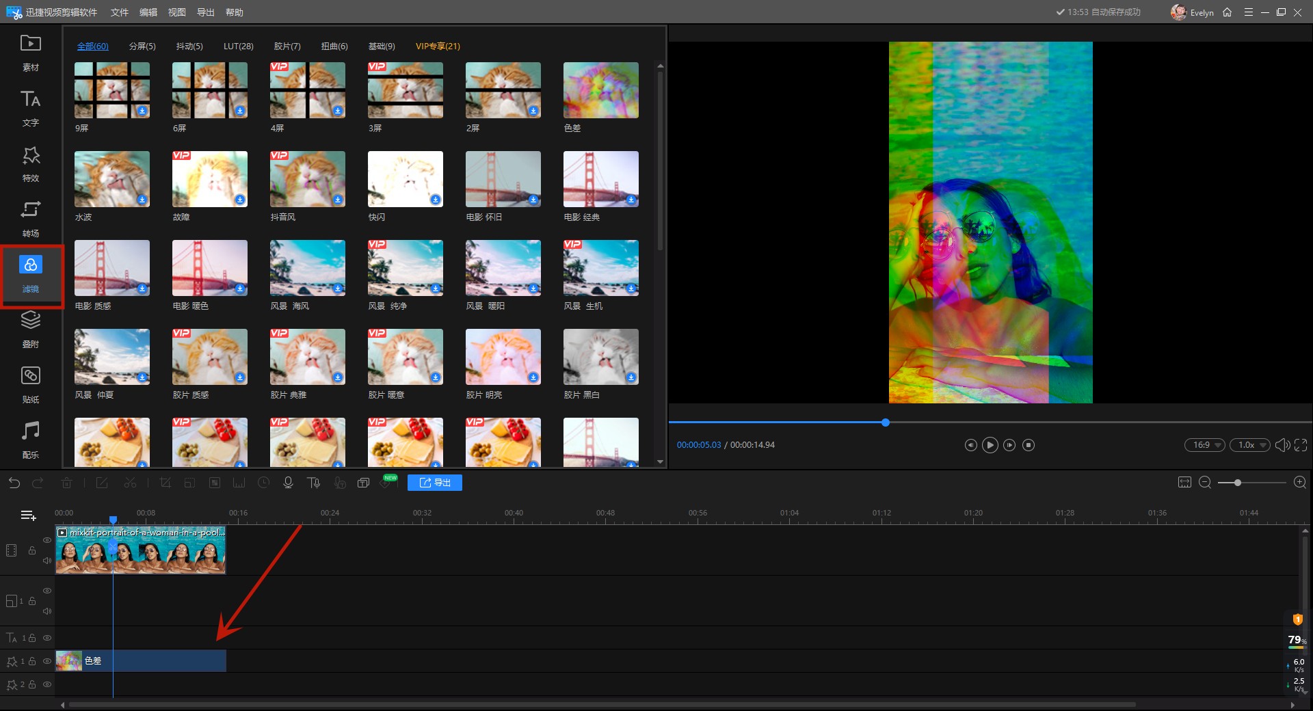Hide the 色差 filter track with eye icon
This screenshot has width=1313, height=711.
click(47, 661)
